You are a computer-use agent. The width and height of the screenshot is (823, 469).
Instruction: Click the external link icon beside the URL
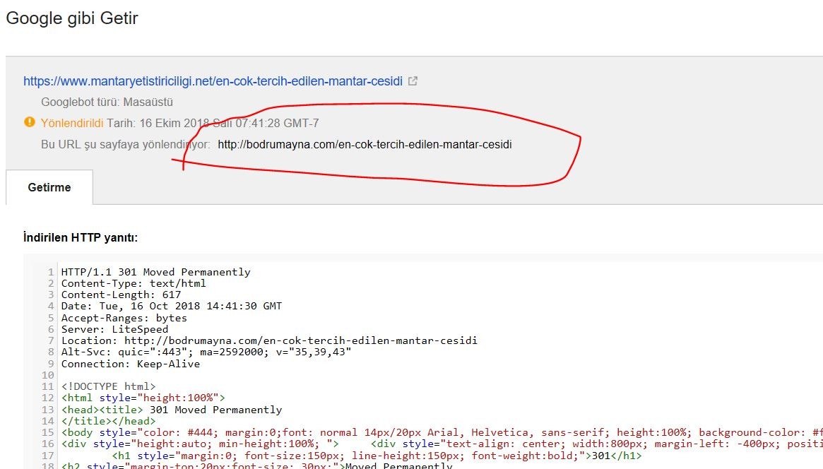coord(413,81)
